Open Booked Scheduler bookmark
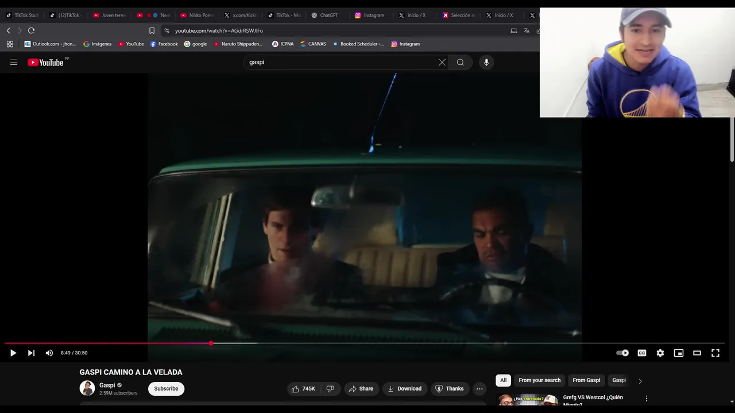Viewport: 735px width, 413px height. tap(358, 44)
